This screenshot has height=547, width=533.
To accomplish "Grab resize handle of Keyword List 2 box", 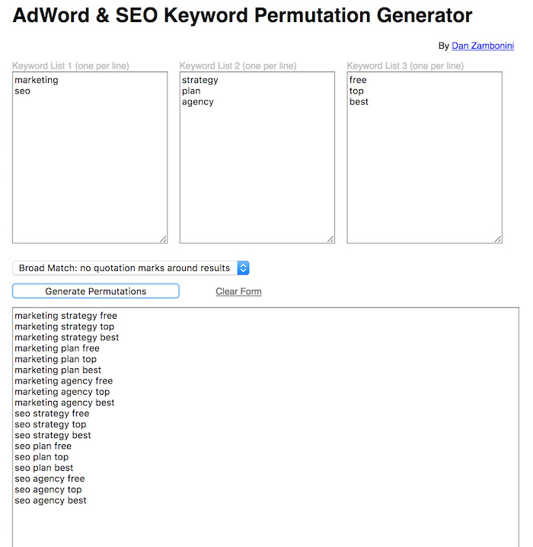I will [330, 239].
